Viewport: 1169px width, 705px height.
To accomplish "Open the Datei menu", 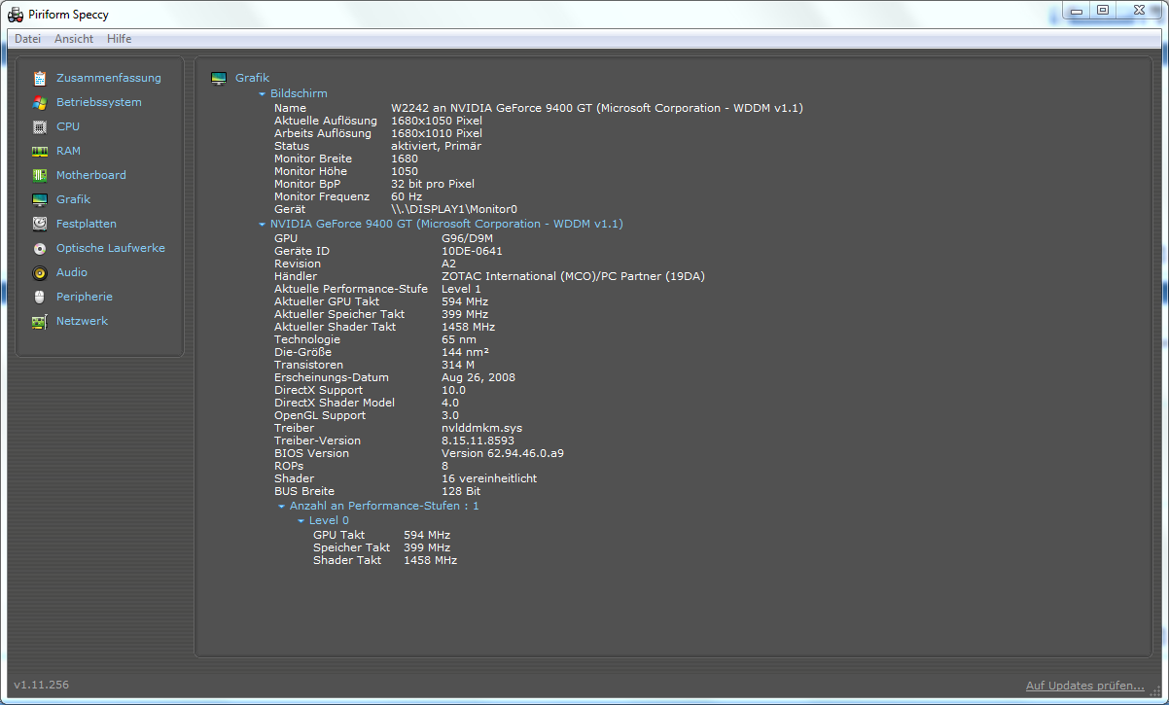I will (x=27, y=39).
